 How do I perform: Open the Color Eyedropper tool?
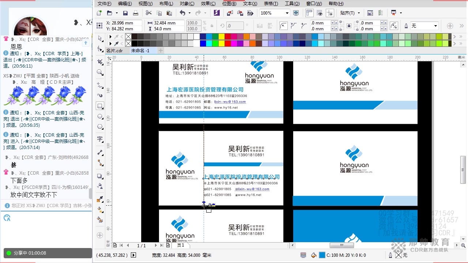click(99, 199)
